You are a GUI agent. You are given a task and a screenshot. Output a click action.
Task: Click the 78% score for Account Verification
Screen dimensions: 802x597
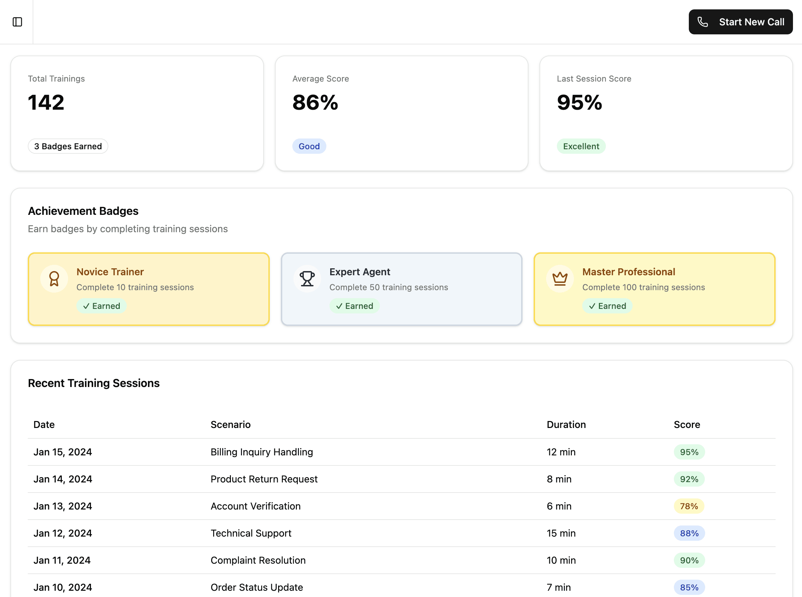pyautogui.click(x=689, y=506)
